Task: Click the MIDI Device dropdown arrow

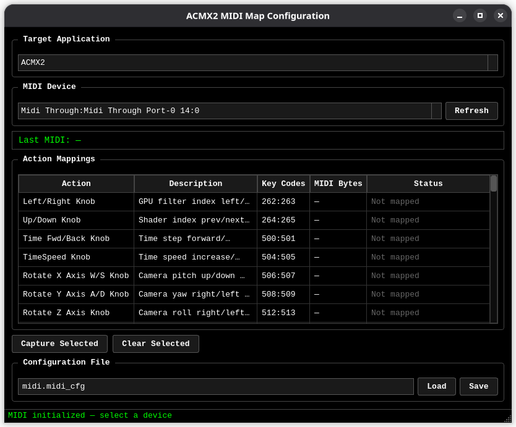Action: point(436,111)
